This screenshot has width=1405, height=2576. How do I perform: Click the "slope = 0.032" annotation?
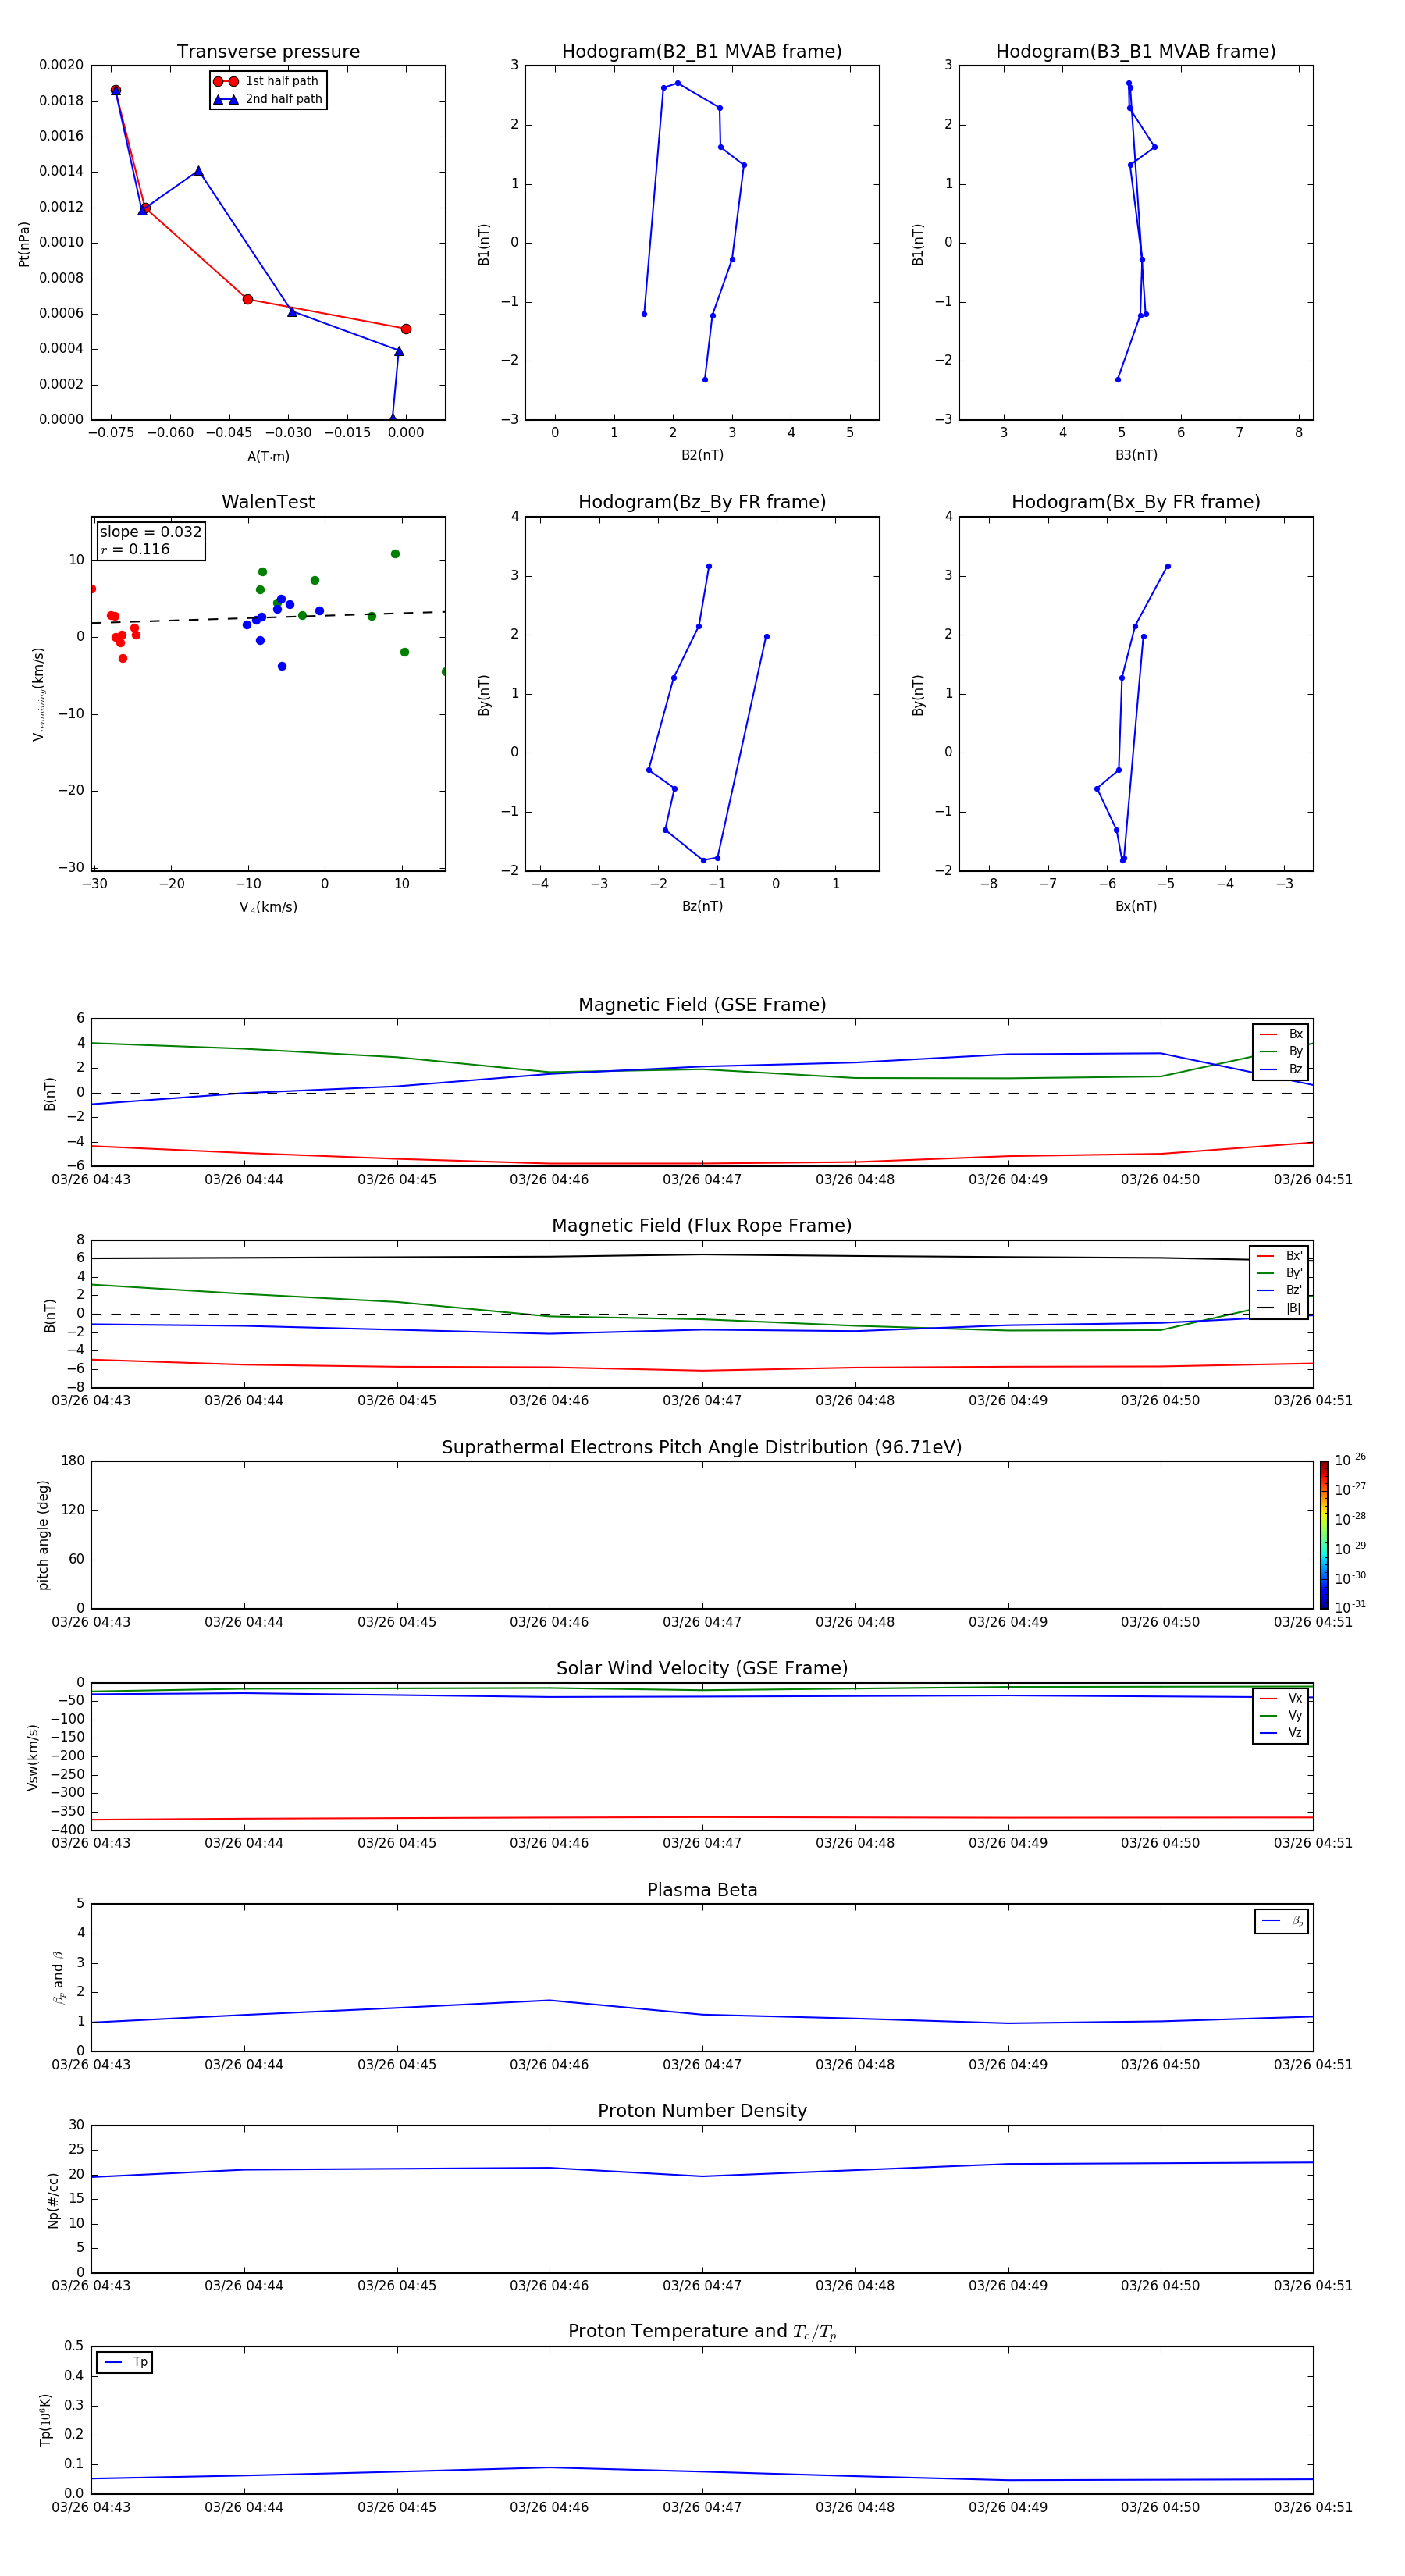coord(150,532)
